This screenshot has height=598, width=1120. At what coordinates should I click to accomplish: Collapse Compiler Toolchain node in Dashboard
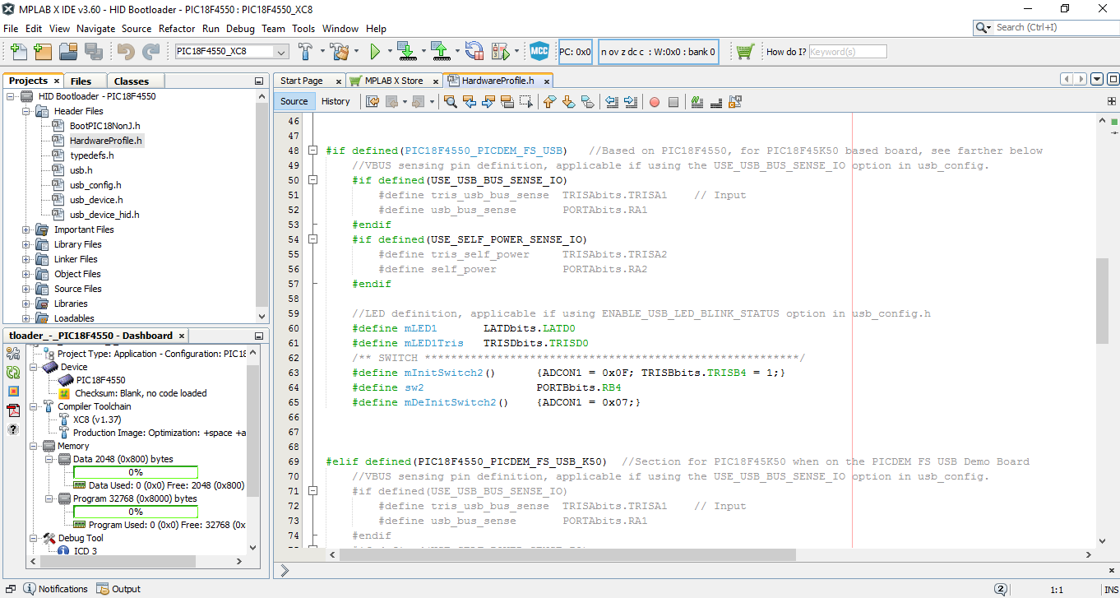[x=34, y=406]
